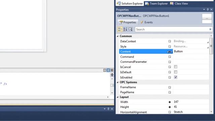Switch to the Events tab

click(146, 22)
